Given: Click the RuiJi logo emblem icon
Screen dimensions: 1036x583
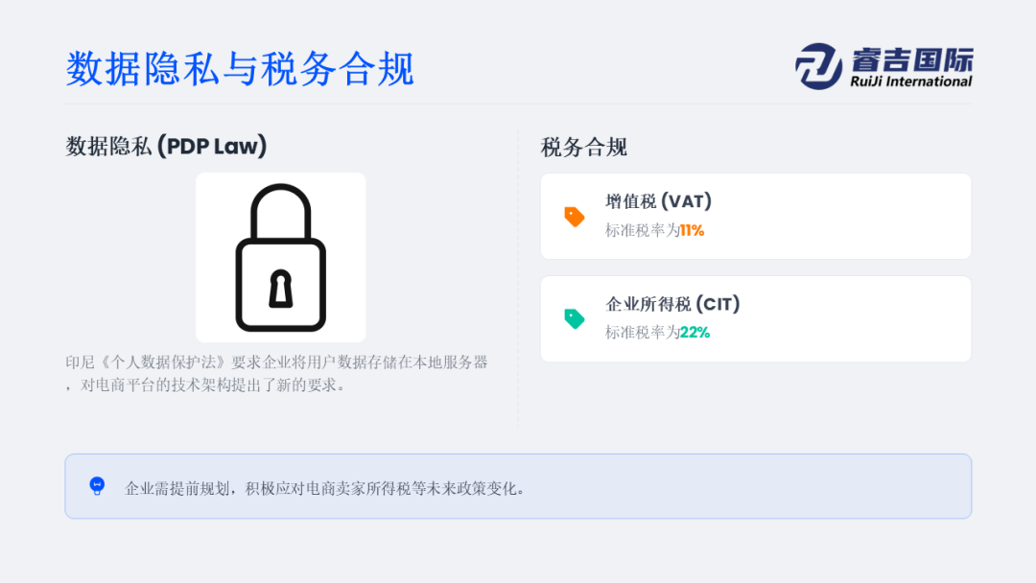Looking at the screenshot, I should coord(818,66).
